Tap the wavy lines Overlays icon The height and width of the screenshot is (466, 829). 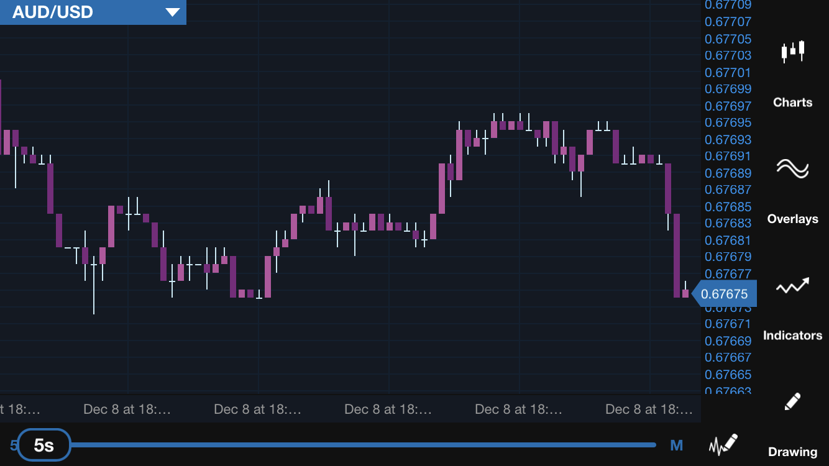pyautogui.click(x=792, y=168)
